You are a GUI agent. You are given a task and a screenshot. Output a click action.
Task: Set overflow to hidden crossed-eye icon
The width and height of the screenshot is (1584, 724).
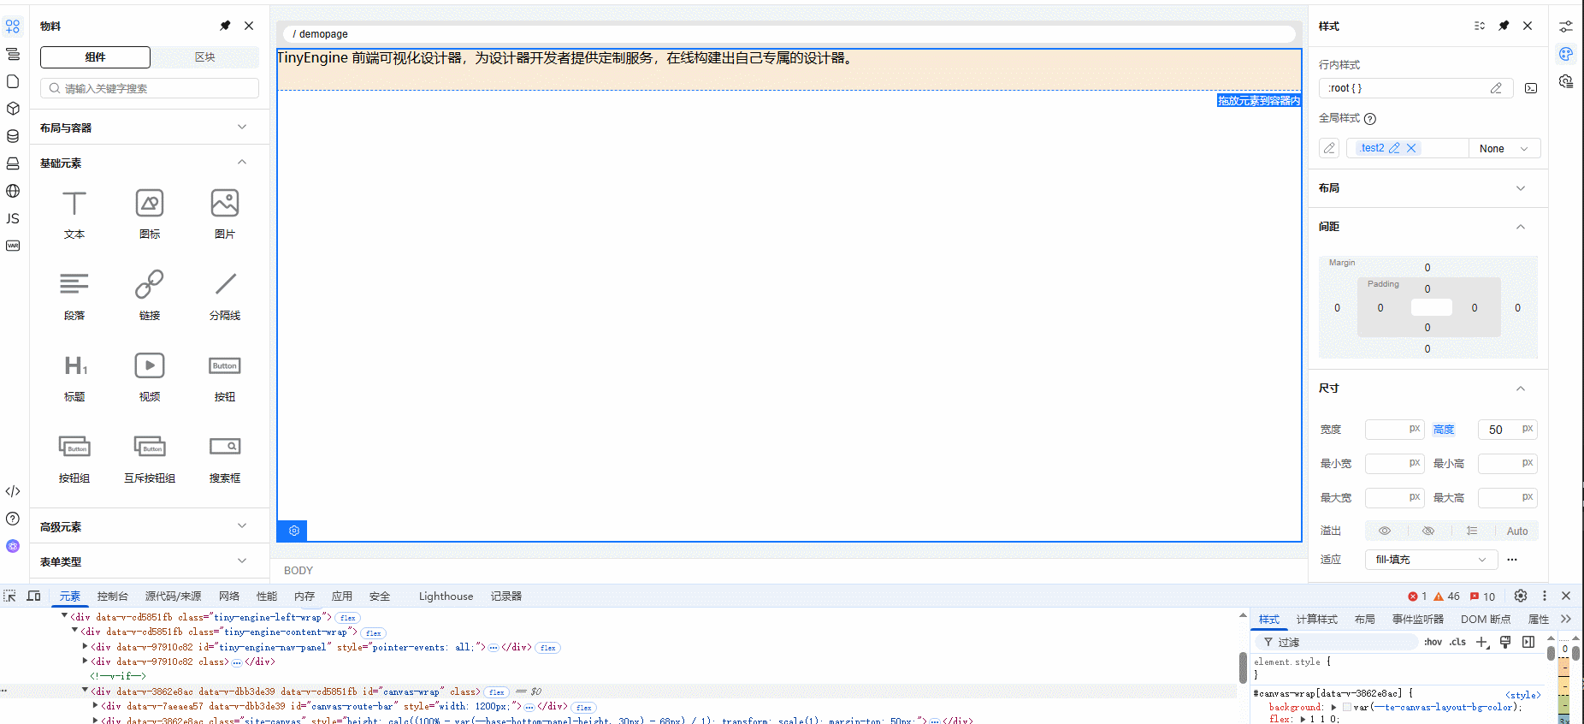tap(1428, 531)
